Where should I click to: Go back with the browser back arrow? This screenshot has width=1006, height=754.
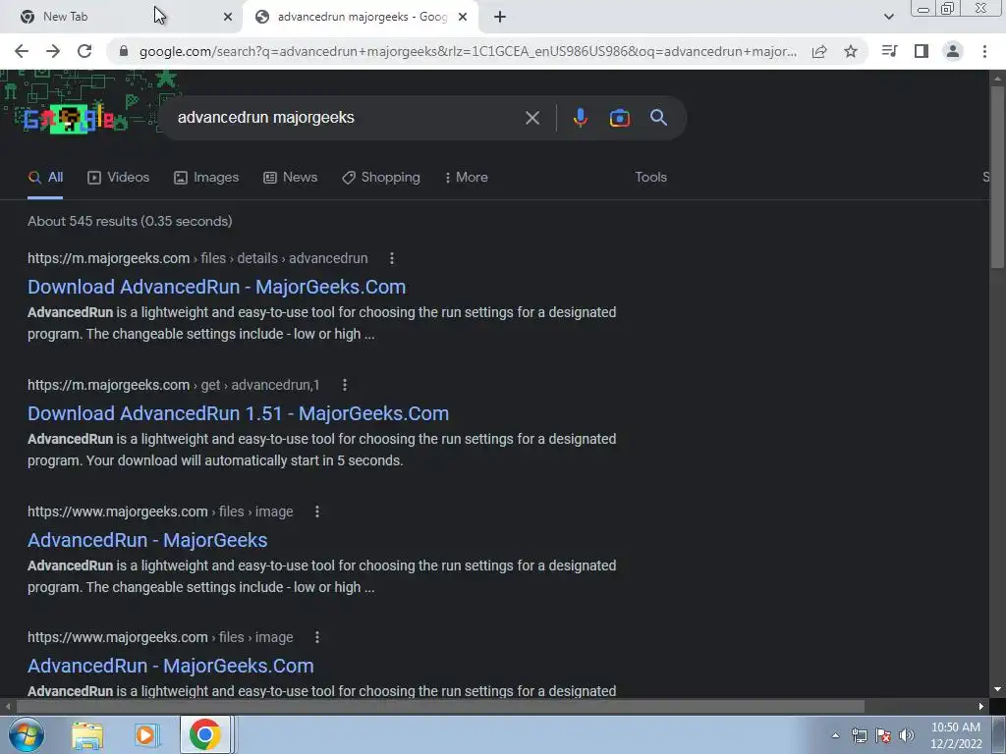click(x=22, y=51)
